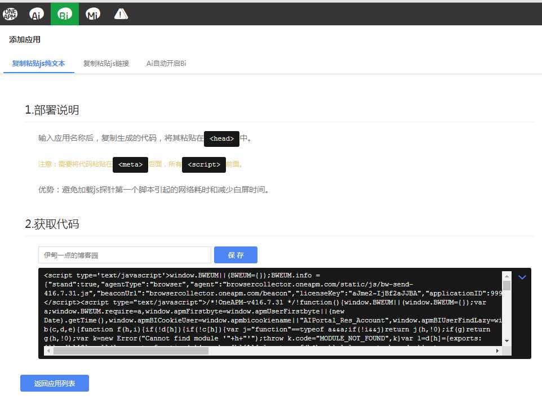
Task: Click the horizontal scrollbar thumb in code box
Action: click(x=131, y=351)
